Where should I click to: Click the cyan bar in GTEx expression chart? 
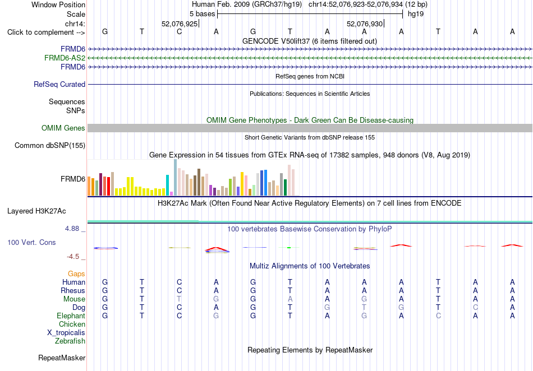[x=168, y=186]
